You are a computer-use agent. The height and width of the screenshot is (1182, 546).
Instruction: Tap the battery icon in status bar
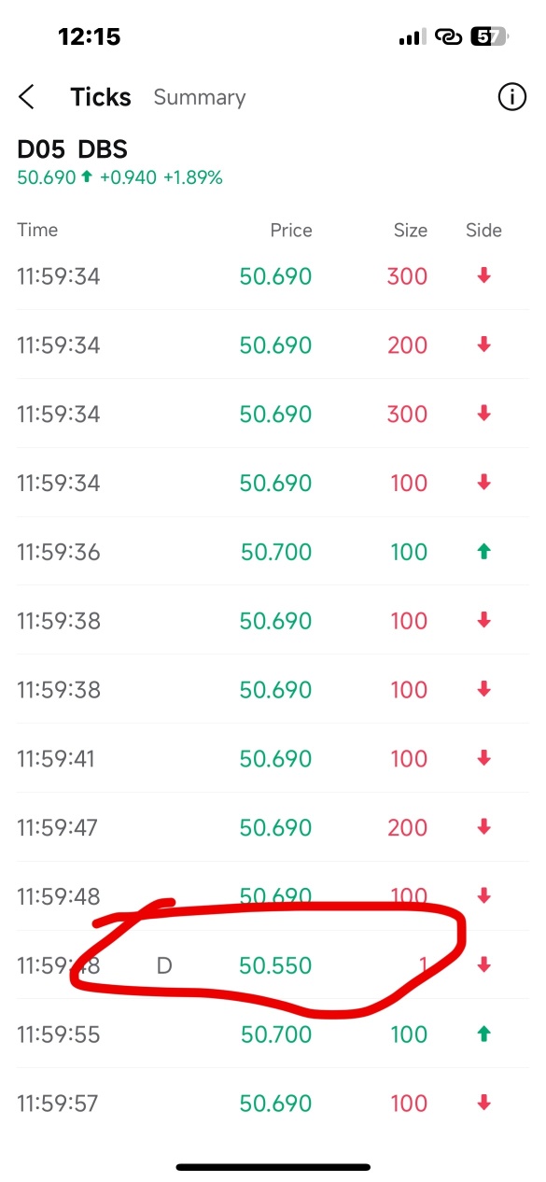coord(489,36)
